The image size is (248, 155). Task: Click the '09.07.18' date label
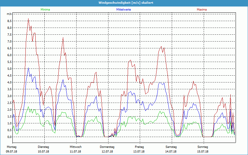11,152
